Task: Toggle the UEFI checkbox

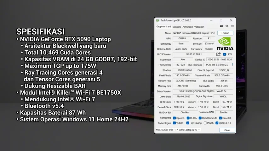Action: 224,54
